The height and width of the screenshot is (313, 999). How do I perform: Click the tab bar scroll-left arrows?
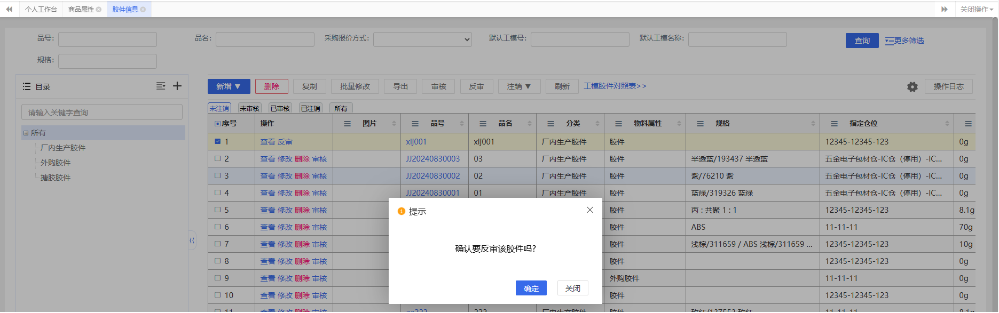click(9, 9)
